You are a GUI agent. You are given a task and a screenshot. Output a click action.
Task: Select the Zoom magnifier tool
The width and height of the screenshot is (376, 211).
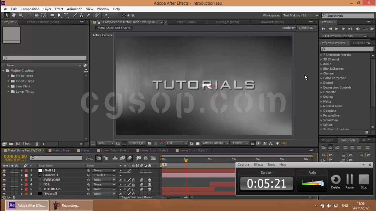click(21, 15)
